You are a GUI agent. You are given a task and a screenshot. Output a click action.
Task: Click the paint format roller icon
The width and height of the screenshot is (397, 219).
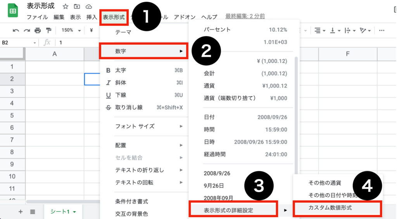click(48, 30)
